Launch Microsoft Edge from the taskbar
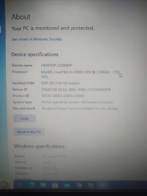This screenshot has width=147, height=196. (31, 185)
